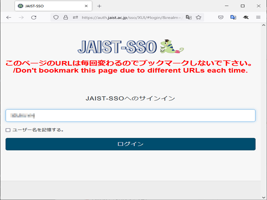Click the address bar URL
Viewport: 267px width, 200px height.
(x=132, y=18)
